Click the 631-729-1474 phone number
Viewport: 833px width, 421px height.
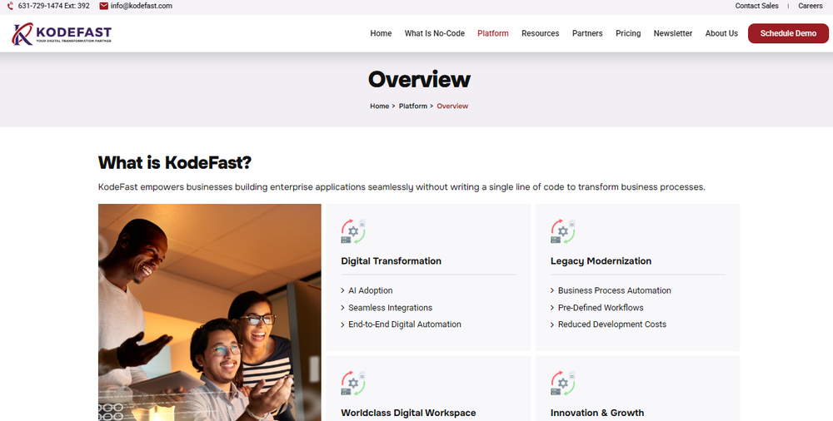[x=53, y=6]
